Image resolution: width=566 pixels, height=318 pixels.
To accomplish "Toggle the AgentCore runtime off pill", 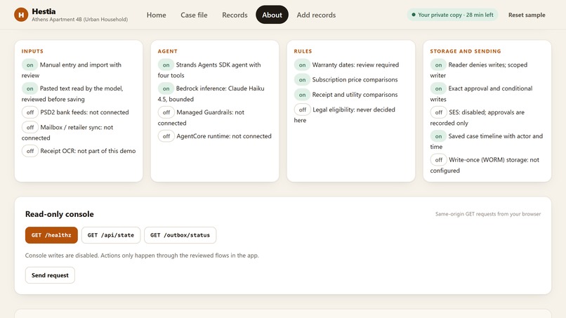I will click(x=166, y=136).
